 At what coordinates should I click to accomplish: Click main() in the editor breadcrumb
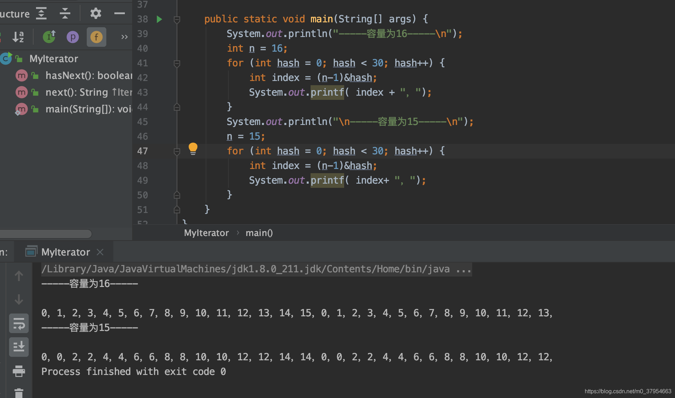pos(259,233)
